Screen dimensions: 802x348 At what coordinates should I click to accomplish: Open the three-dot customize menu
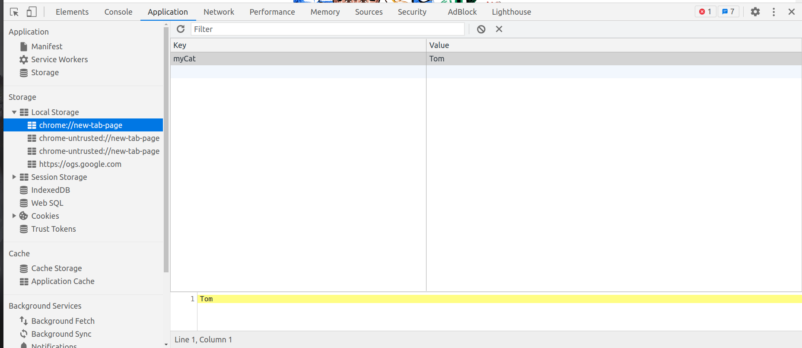[x=773, y=12]
